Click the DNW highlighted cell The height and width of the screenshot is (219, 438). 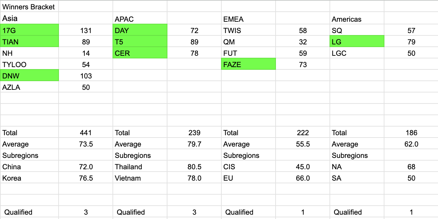29,76
